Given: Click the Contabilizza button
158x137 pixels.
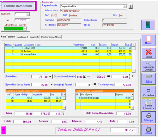Looking at the screenshot, I should pos(149,92).
